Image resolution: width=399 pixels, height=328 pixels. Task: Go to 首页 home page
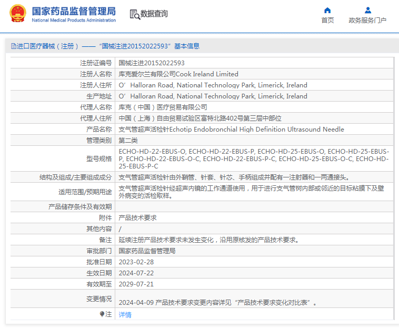pos(327,21)
